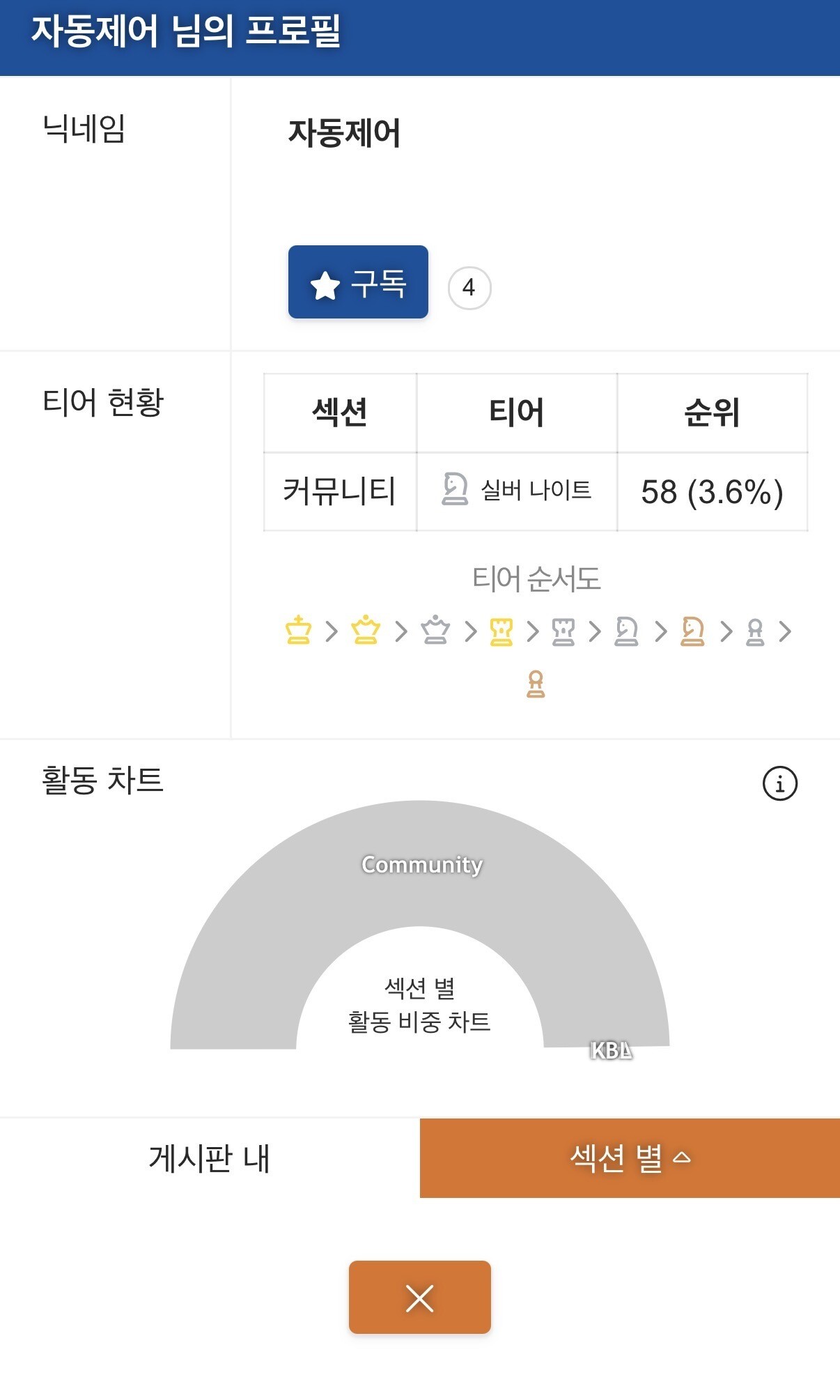
Task: Click the 커뮤니티 section cell
Action: point(340,491)
